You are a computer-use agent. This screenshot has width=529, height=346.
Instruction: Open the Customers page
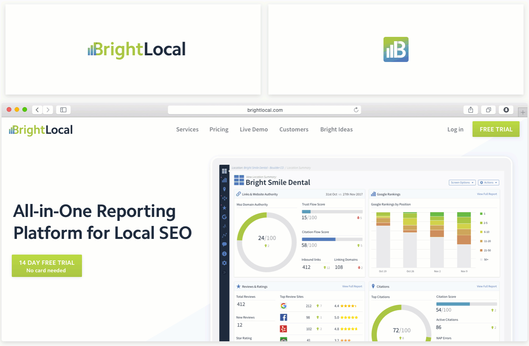(x=294, y=129)
